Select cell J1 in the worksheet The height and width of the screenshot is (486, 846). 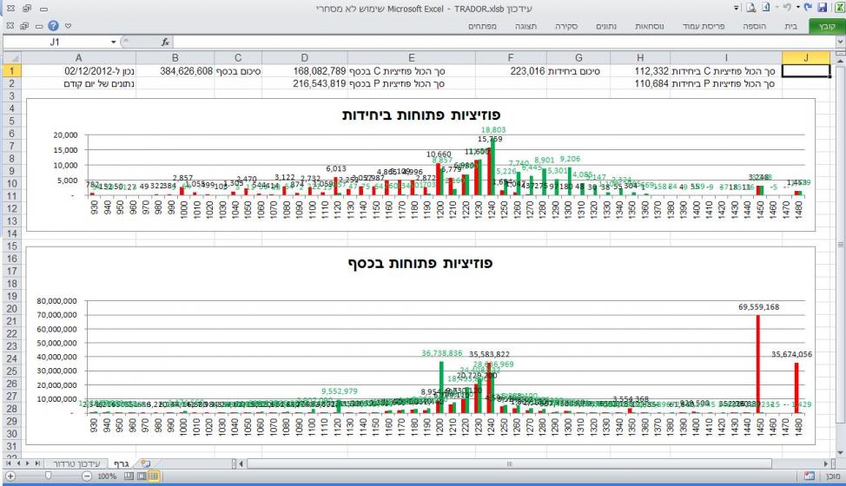coord(806,70)
